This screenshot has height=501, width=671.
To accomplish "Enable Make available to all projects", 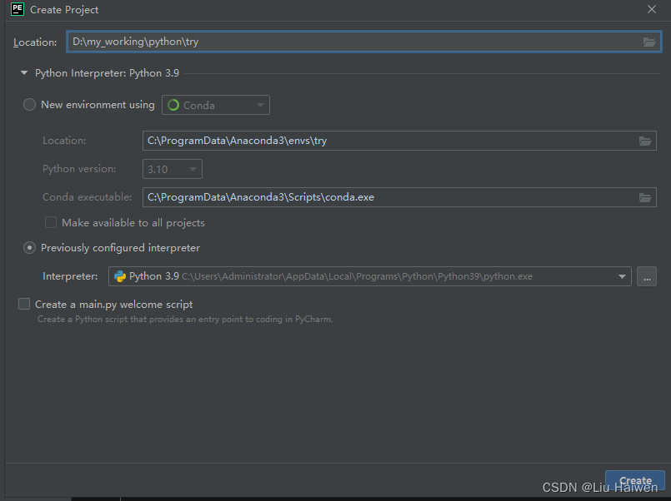I will click(51, 222).
